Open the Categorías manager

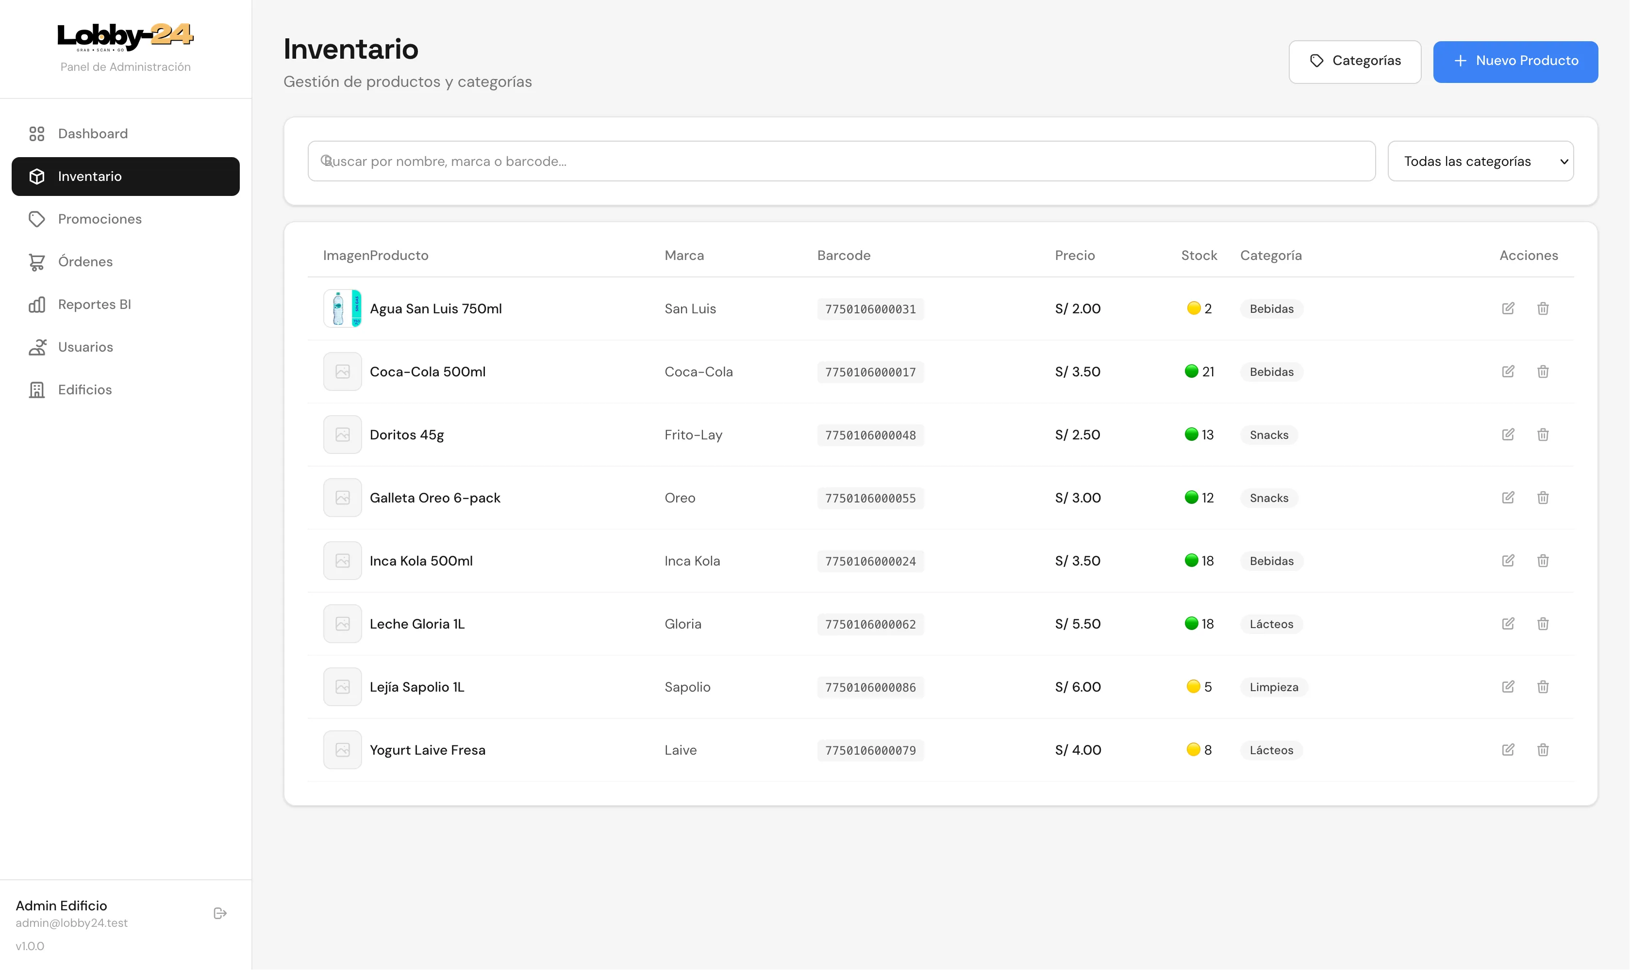pos(1355,62)
